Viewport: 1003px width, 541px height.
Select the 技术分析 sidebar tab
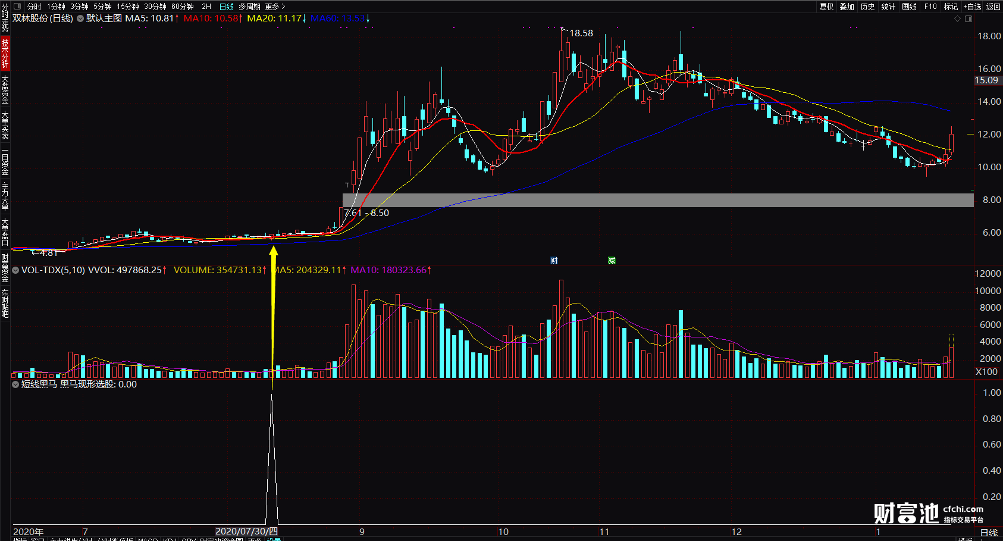(5, 54)
